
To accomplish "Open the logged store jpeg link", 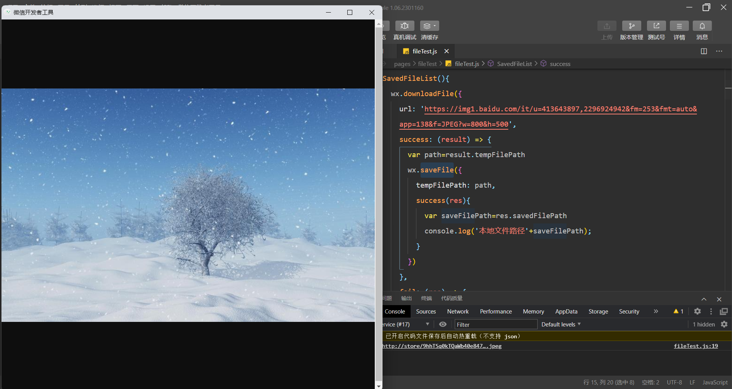I will click(442, 346).
